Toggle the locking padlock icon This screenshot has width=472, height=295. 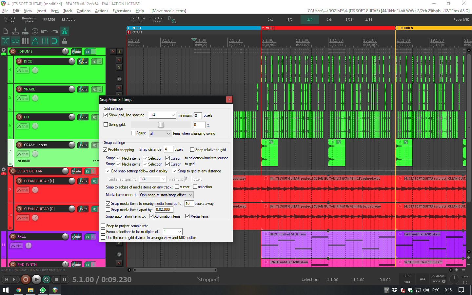pos(65,41)
